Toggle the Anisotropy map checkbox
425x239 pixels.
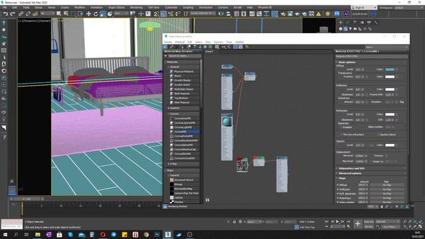[x=338, y=198]
